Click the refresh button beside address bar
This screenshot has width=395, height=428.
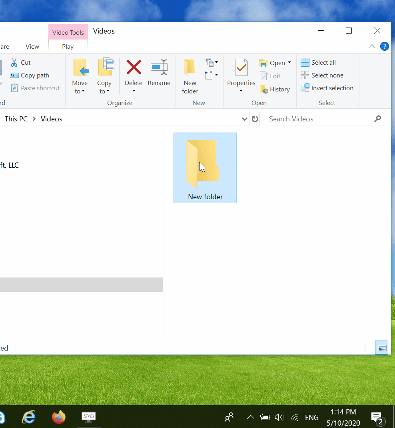[255, 119]
